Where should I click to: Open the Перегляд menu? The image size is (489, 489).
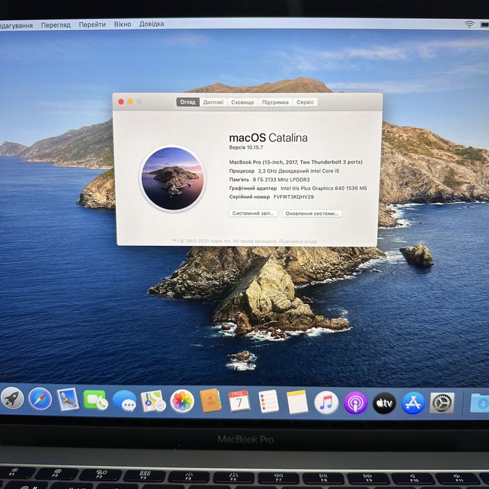56,25
